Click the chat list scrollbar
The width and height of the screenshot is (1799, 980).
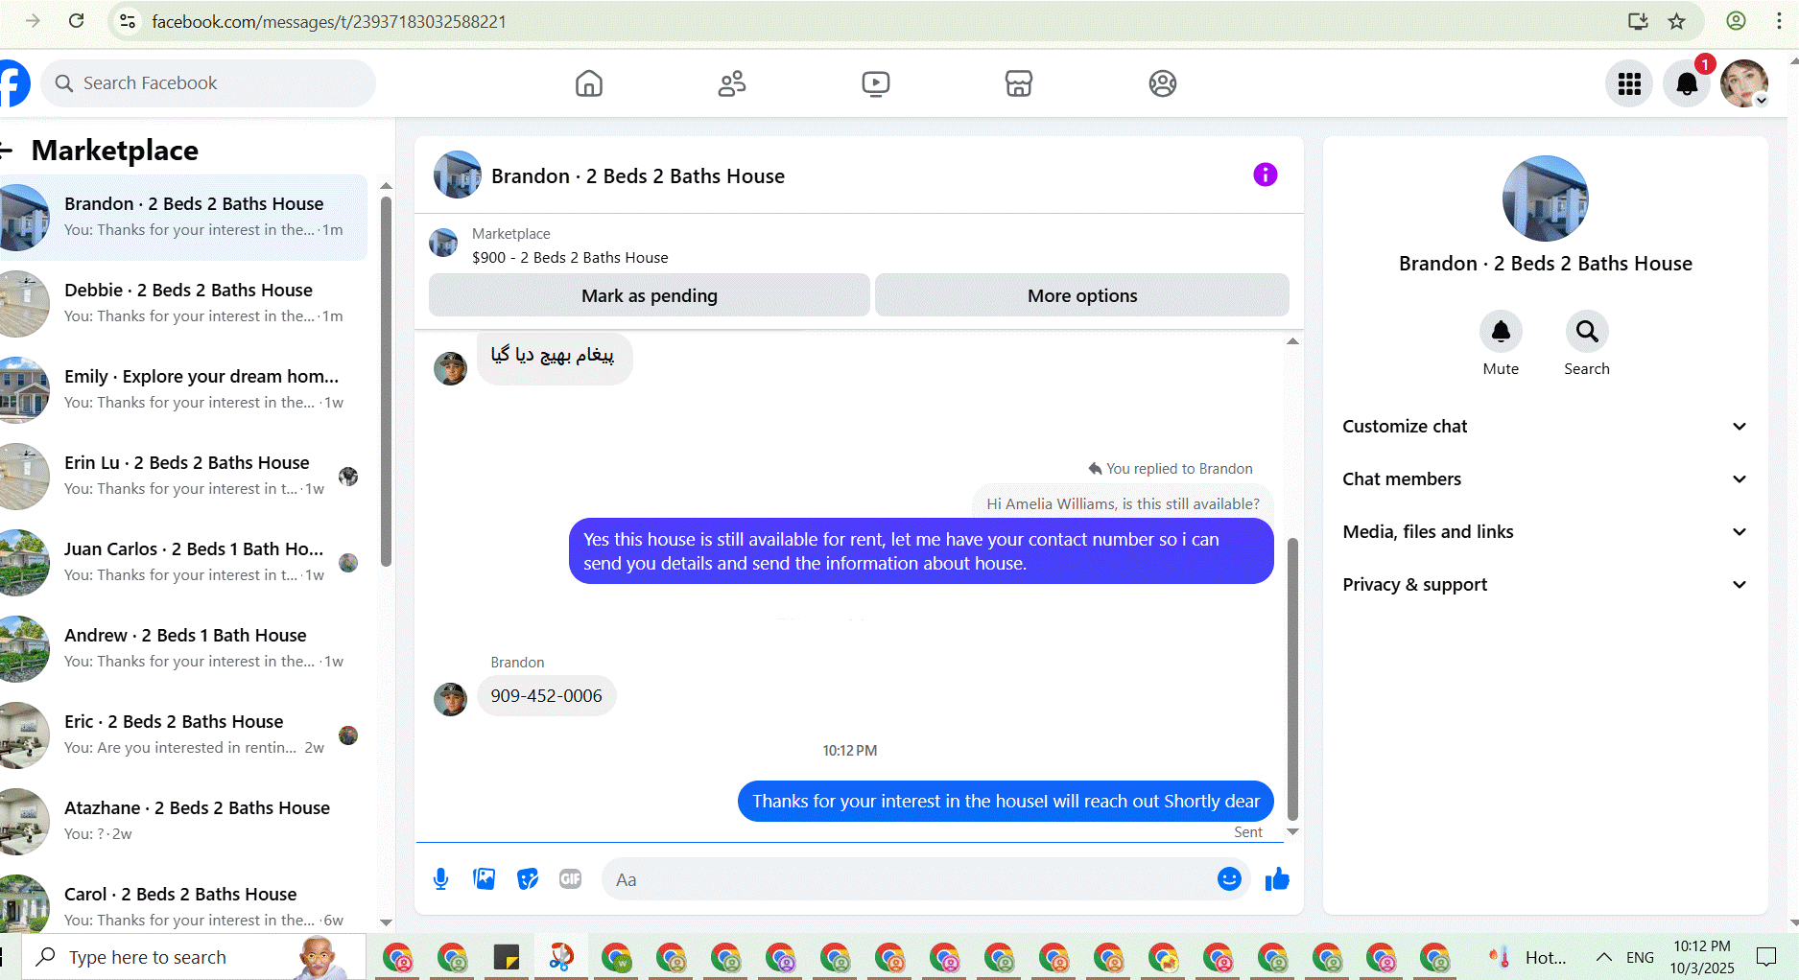tap(386, 384)
